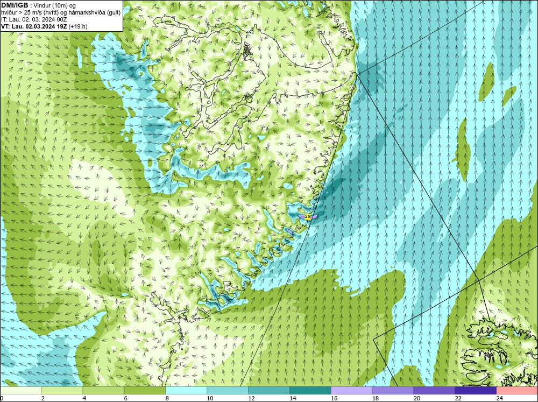Click the legend tick label '0'

pos(2,398)
